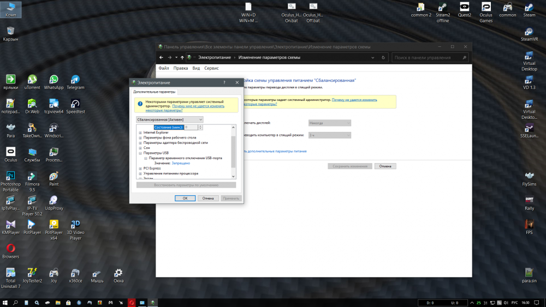Collapse the Параметры USB tree node
This screenshot has width=546, height=307.
(x=140, y=153)
